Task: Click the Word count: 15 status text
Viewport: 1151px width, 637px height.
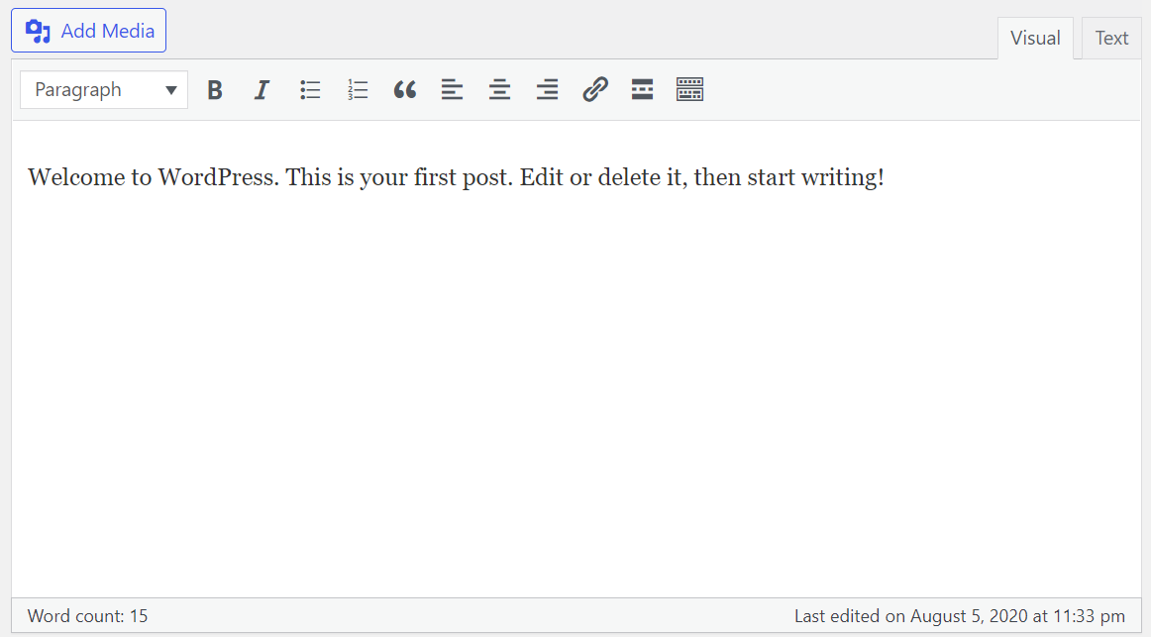Action: coord(87,616)
